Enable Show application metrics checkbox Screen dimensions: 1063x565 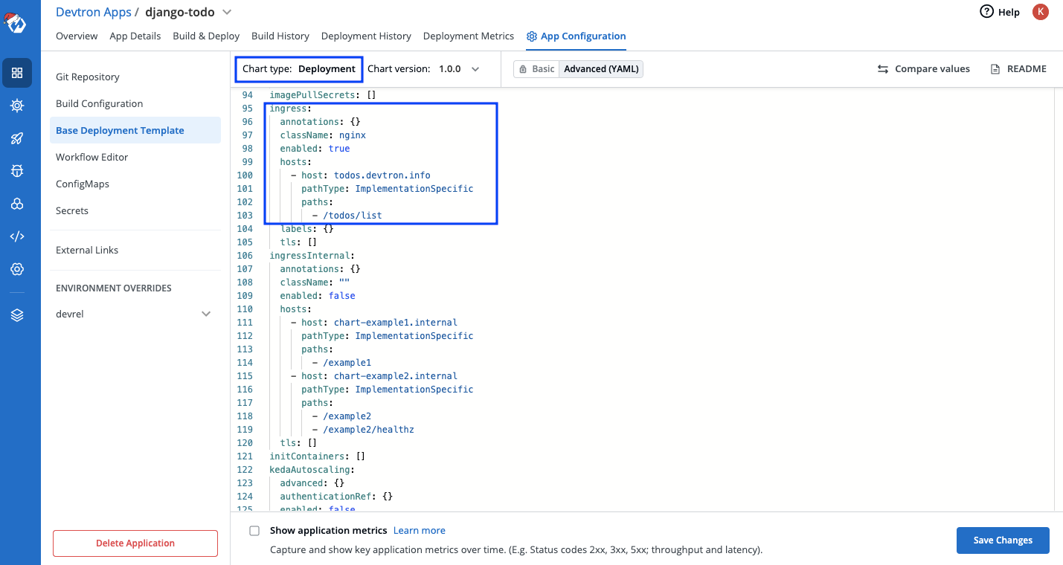(254, 530)
